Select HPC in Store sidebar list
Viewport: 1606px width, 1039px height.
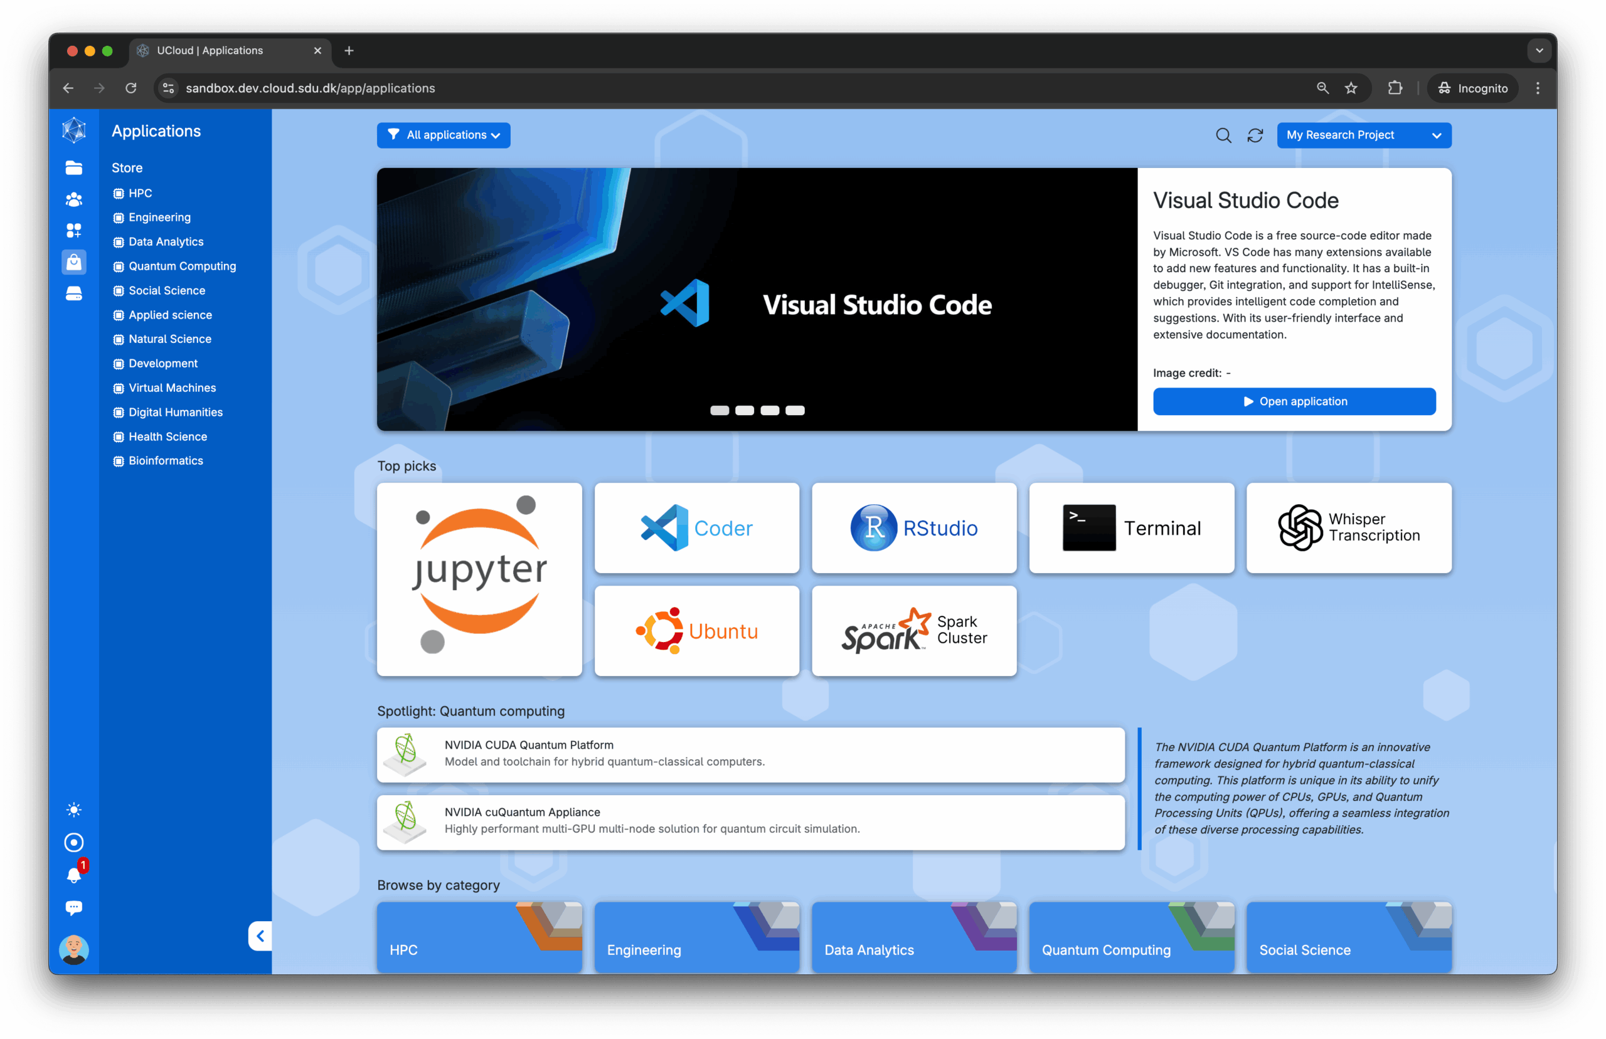pos(133,193)
